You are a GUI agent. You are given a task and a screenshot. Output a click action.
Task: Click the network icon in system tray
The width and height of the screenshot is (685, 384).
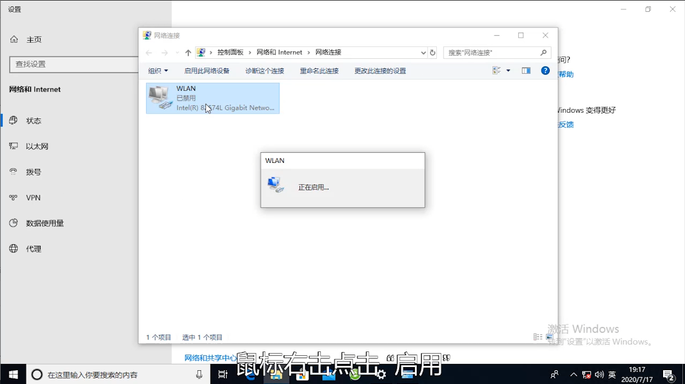tap(587, 374)
